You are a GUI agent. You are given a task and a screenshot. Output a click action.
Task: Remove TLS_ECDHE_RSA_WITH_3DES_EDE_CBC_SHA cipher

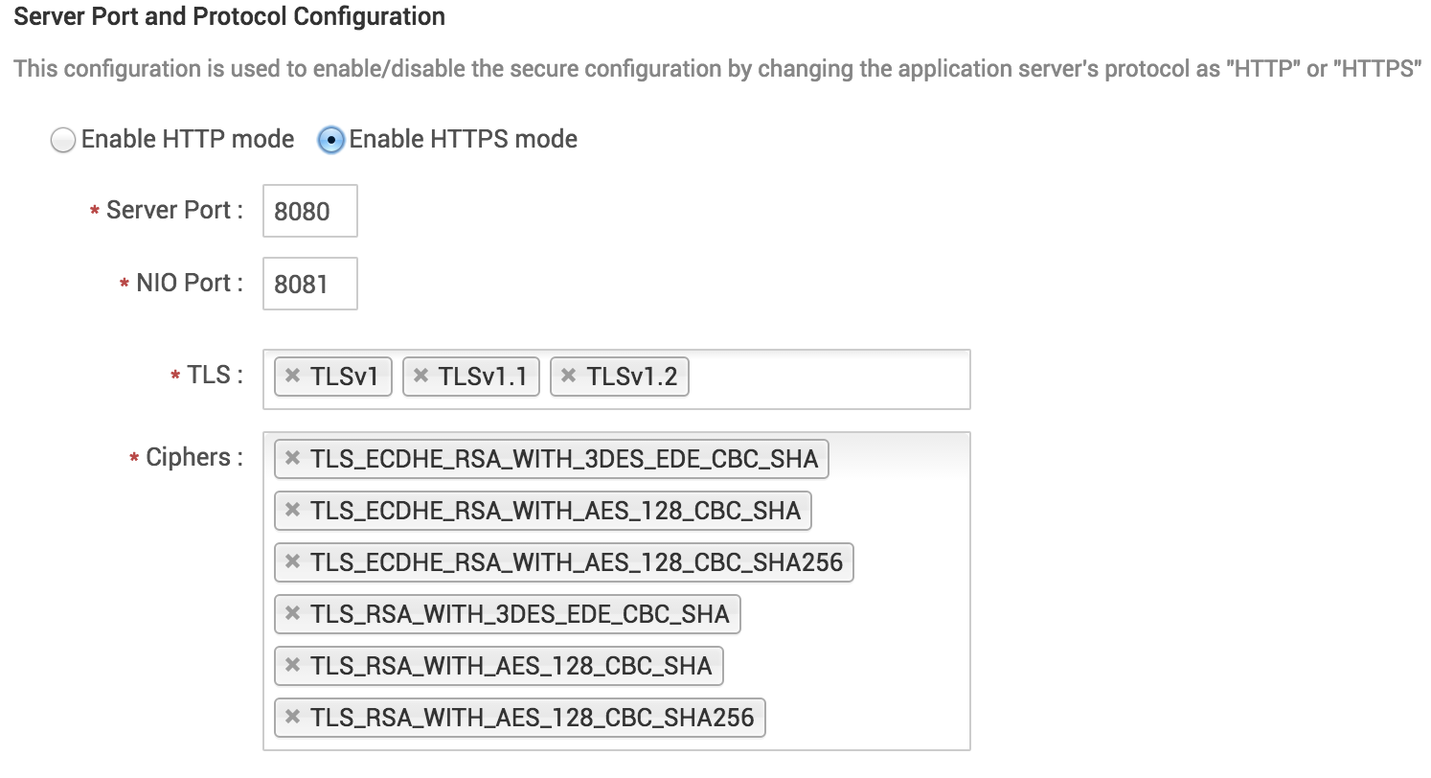(x=293, y=459)
